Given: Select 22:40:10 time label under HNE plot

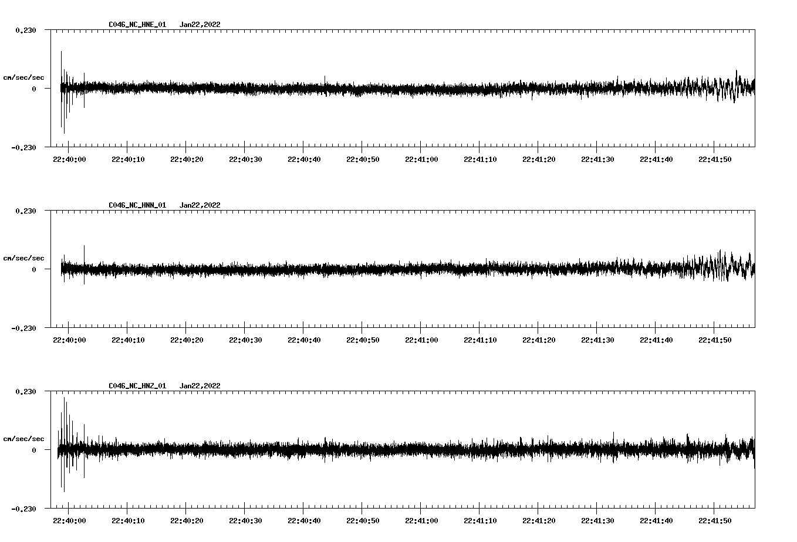Looking at the screenshot, I should tap(128, 160).
